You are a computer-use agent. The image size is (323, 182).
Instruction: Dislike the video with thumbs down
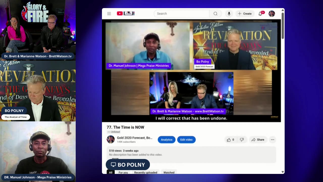point(242,140)
